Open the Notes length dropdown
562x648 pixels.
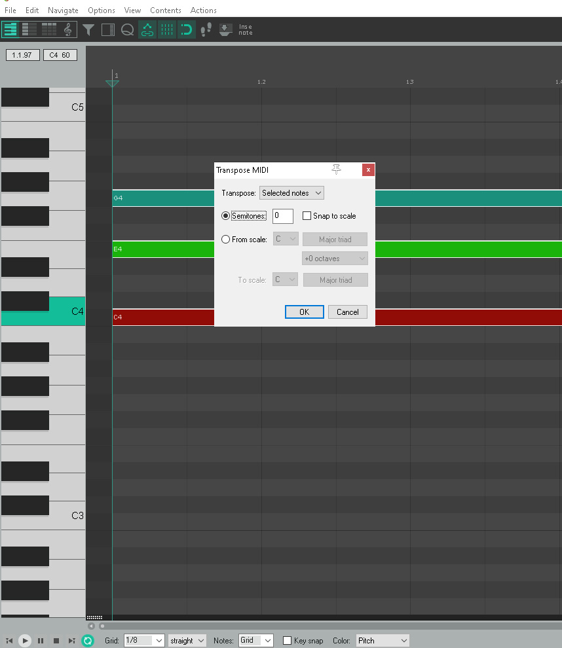point(255,641)
